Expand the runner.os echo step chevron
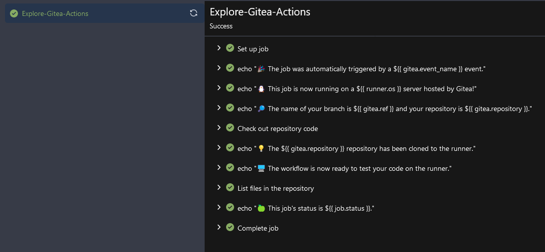The image size is (545, 252). coord(219,88)
